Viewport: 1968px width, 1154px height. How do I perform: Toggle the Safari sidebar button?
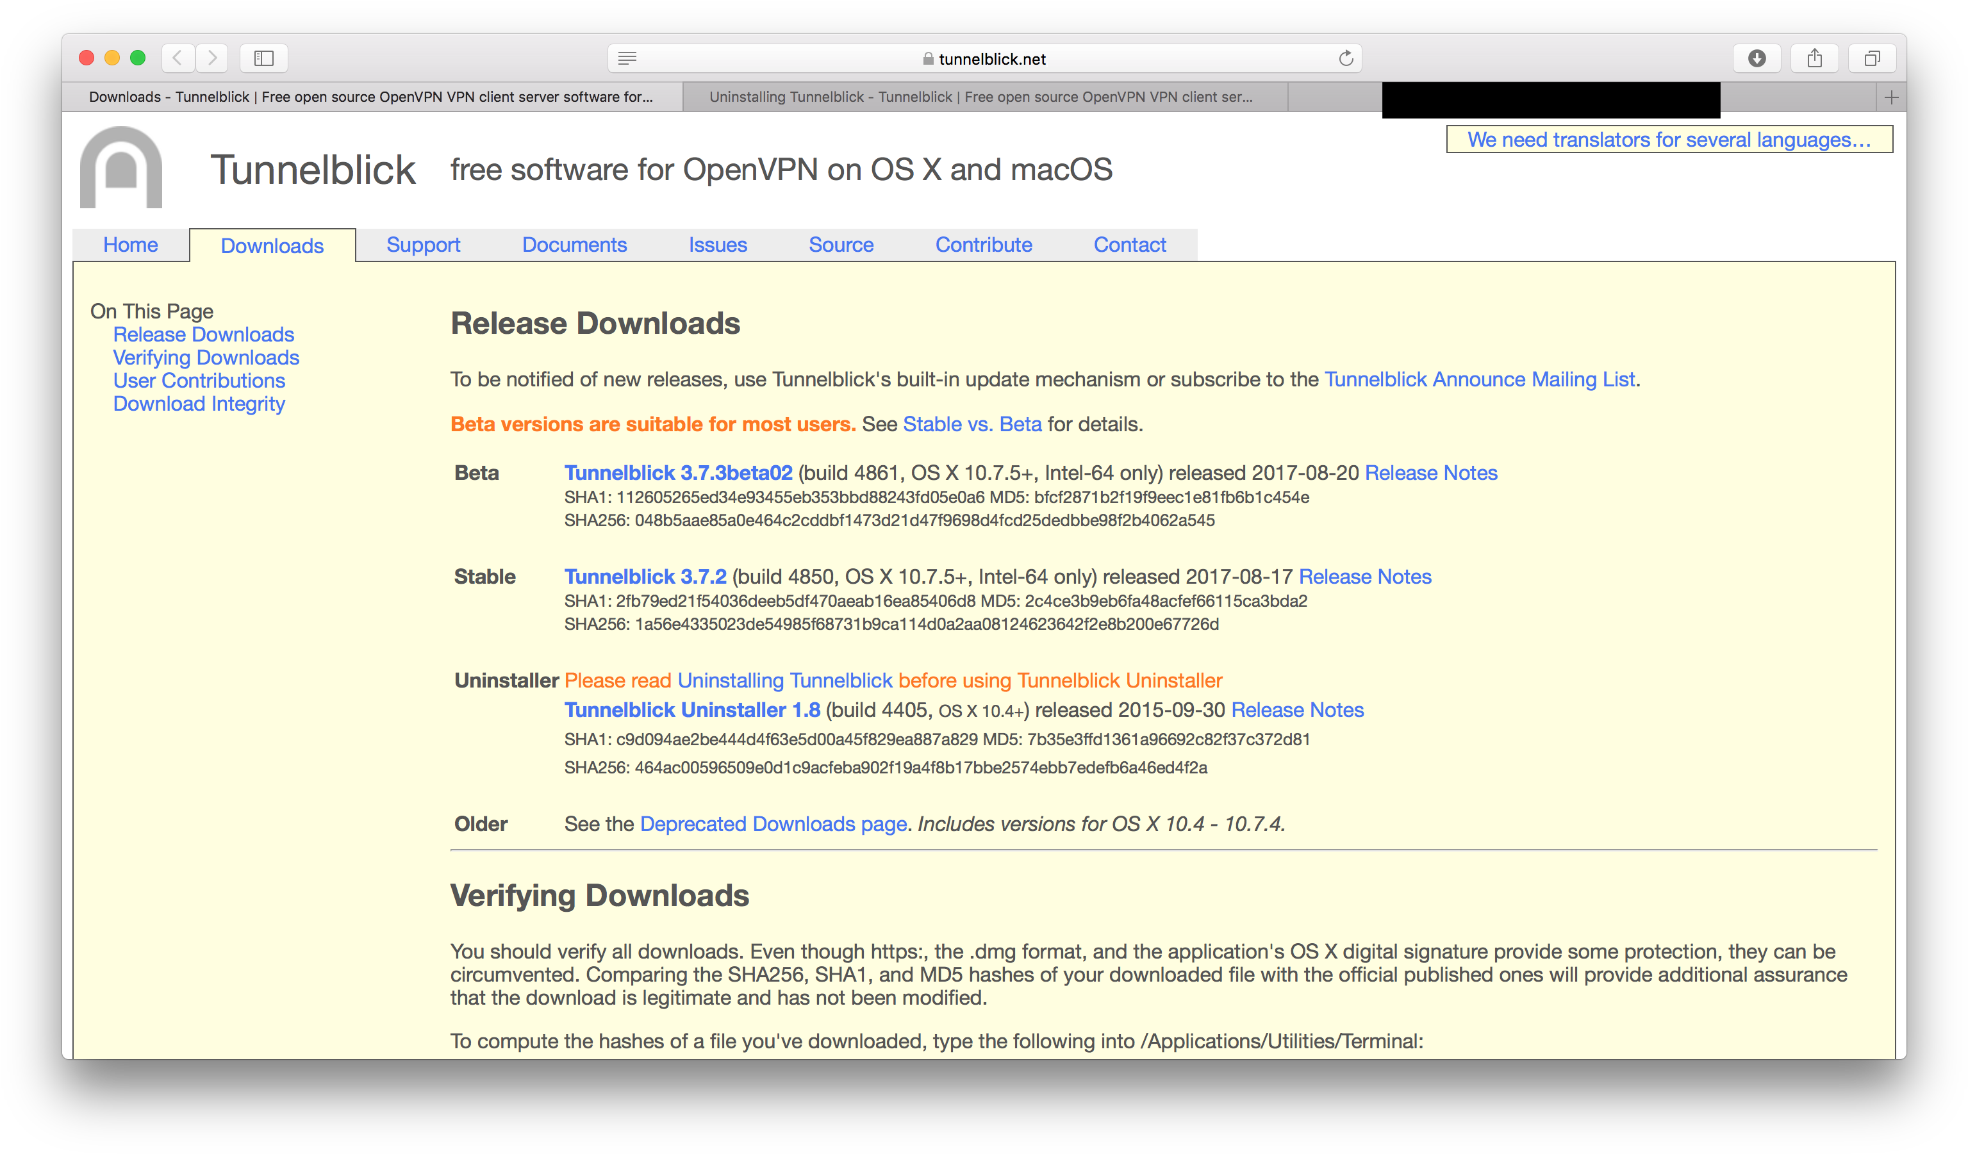pyautogui.click(x=264, y=58)
